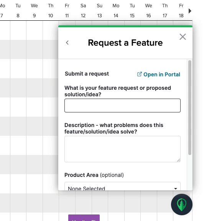Click the purple schedule bar
This screenshot has height=221, width=204.
84,218
